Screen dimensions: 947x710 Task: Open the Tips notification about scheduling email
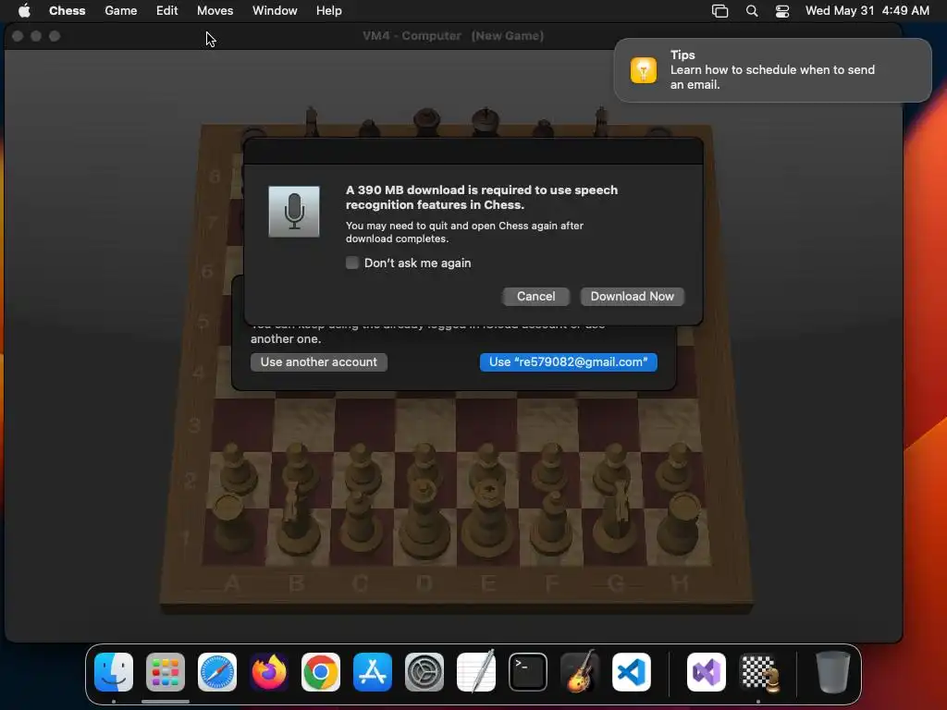772,70
